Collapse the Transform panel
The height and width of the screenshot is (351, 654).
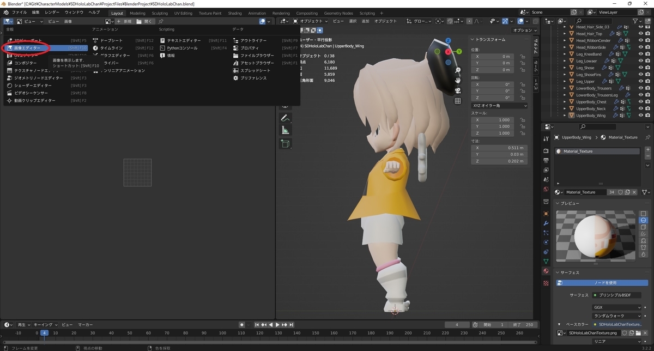(473, 40)
